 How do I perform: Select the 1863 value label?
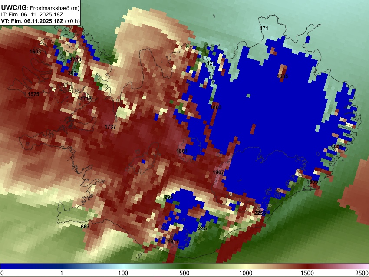(216, 107)
